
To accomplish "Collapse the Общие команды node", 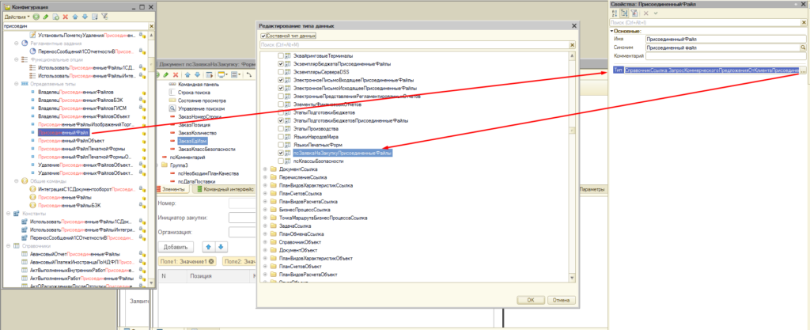I will tap(17, 181).
